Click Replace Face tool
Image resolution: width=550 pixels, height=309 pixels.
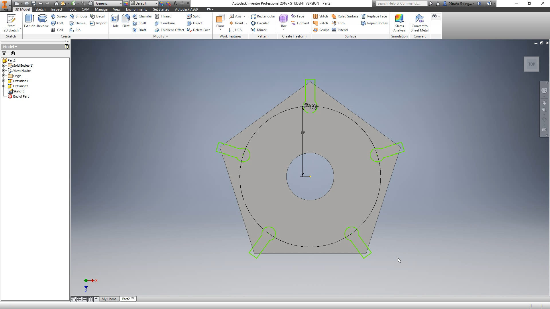point(374,16)
